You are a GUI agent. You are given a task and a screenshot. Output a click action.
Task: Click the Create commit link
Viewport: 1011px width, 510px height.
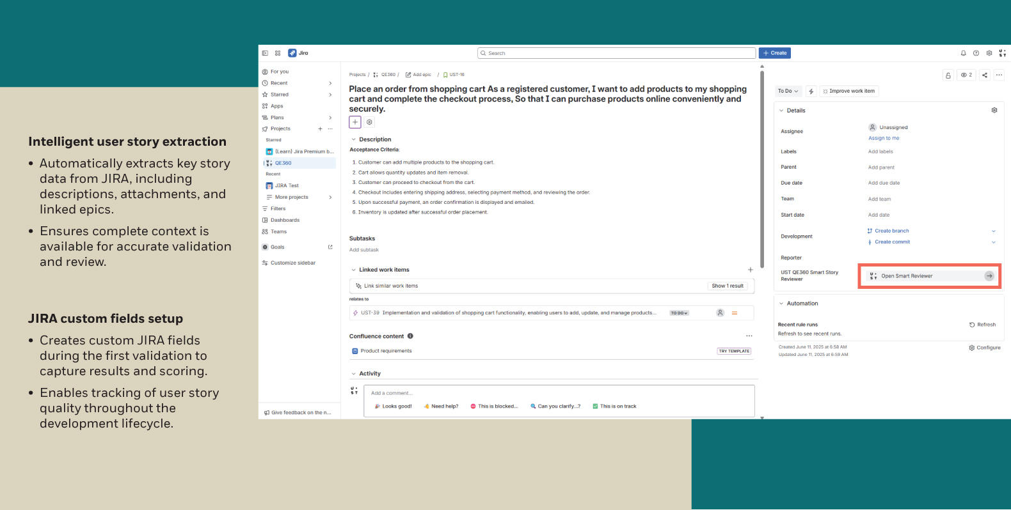tap(893, 242)
